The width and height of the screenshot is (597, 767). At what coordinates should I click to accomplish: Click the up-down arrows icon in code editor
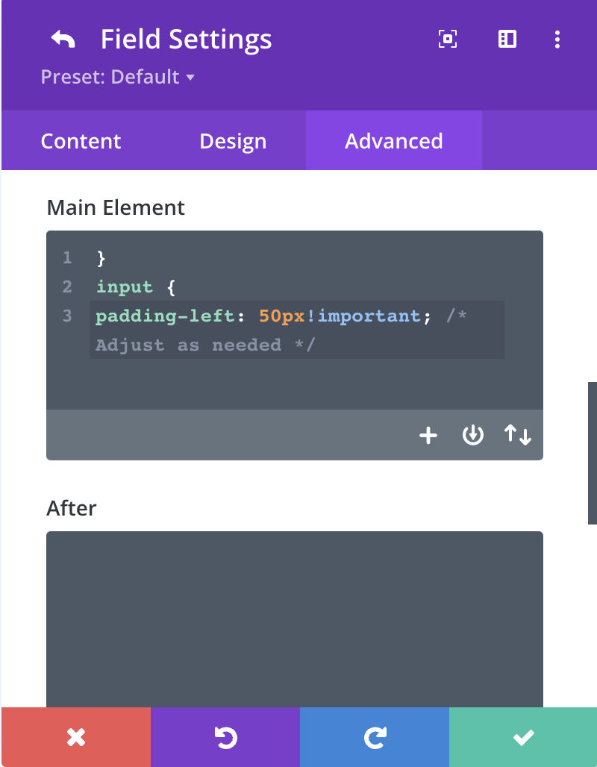tap(517, 435)
